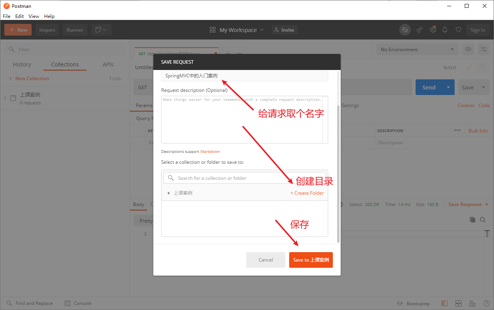Open the Code link
This screenshot has width=494, height=310.
[484, 106]
